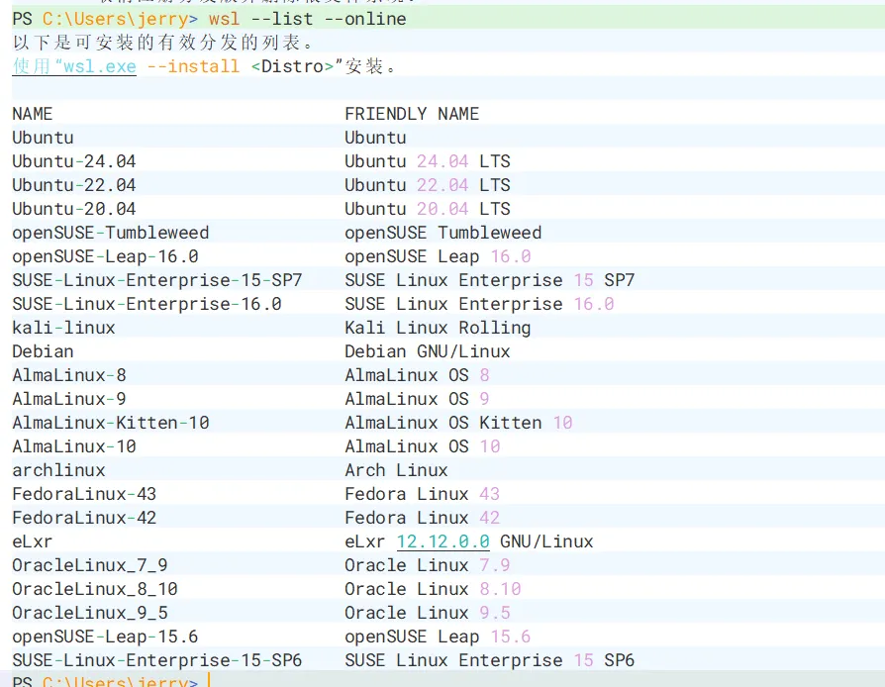The height and width of the screenshot is (687, 885).
Task: Click the openSUSE-Tumbleweed distro name
Action: (x=111, y=233)
